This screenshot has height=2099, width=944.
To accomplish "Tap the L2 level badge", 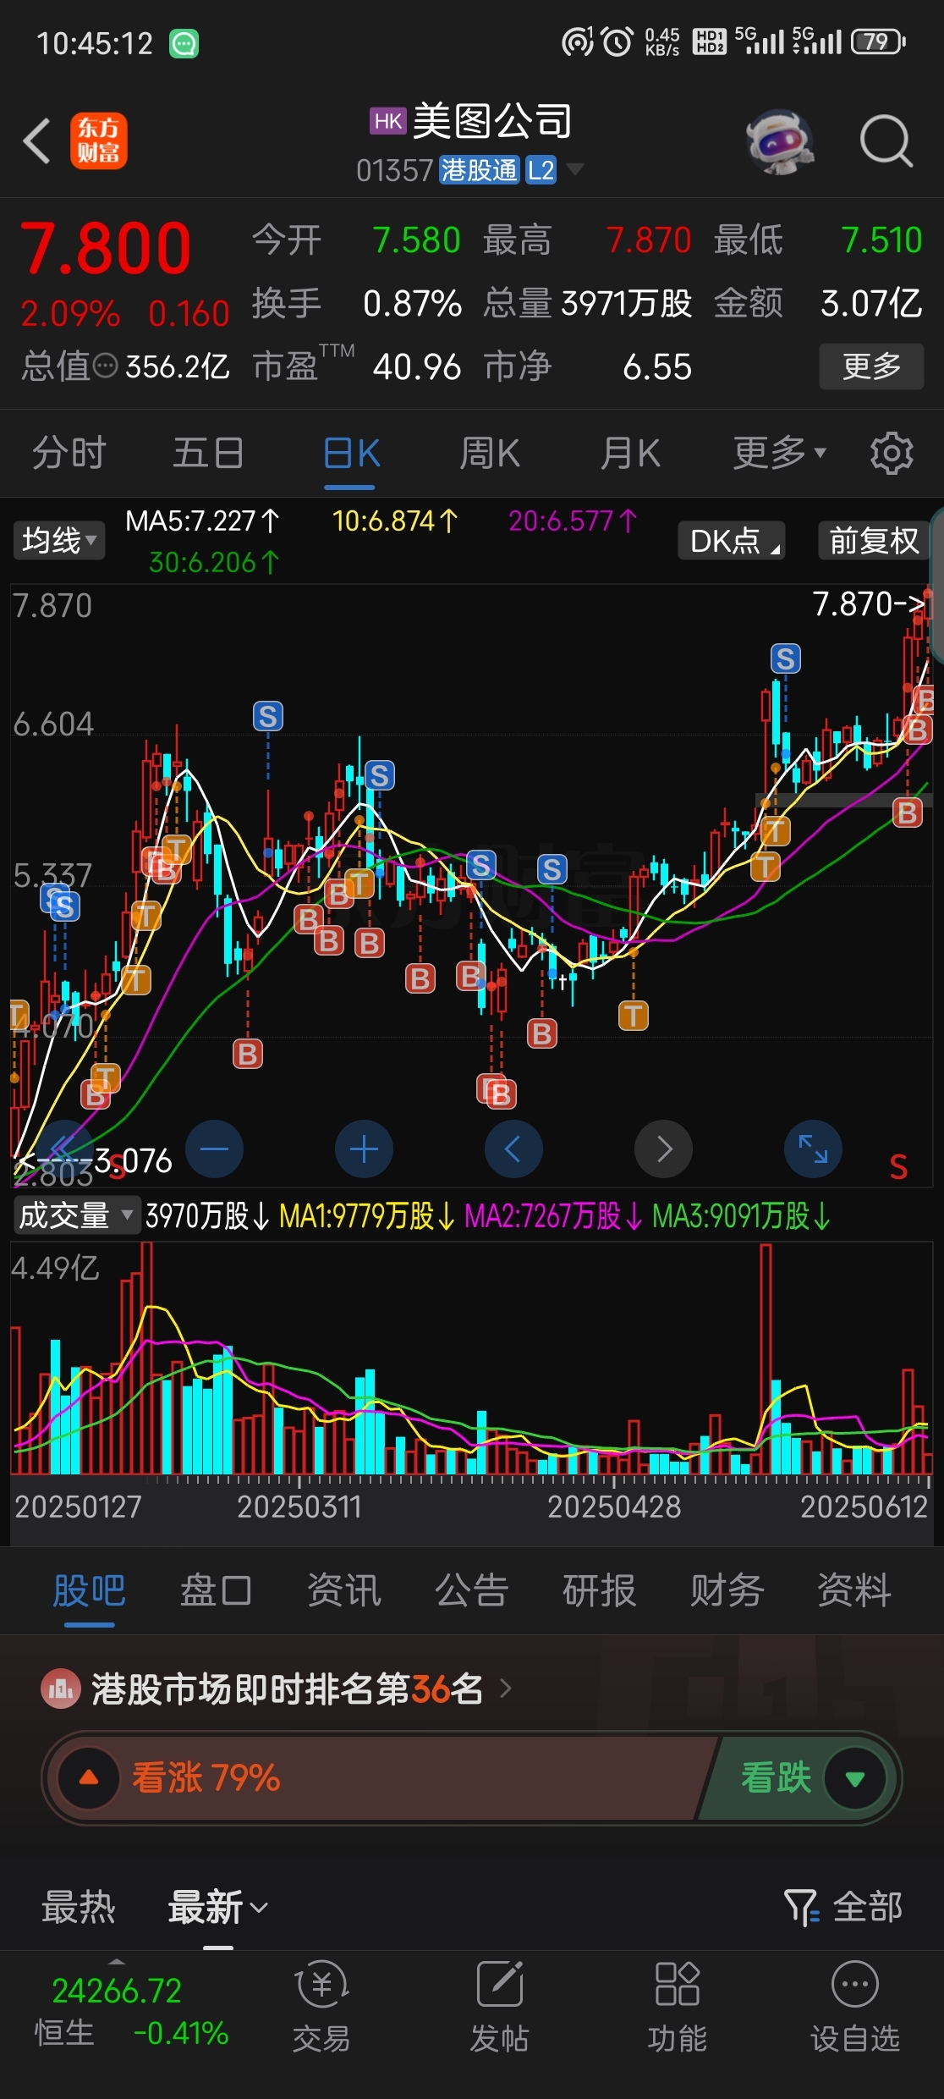I will 541,170.
